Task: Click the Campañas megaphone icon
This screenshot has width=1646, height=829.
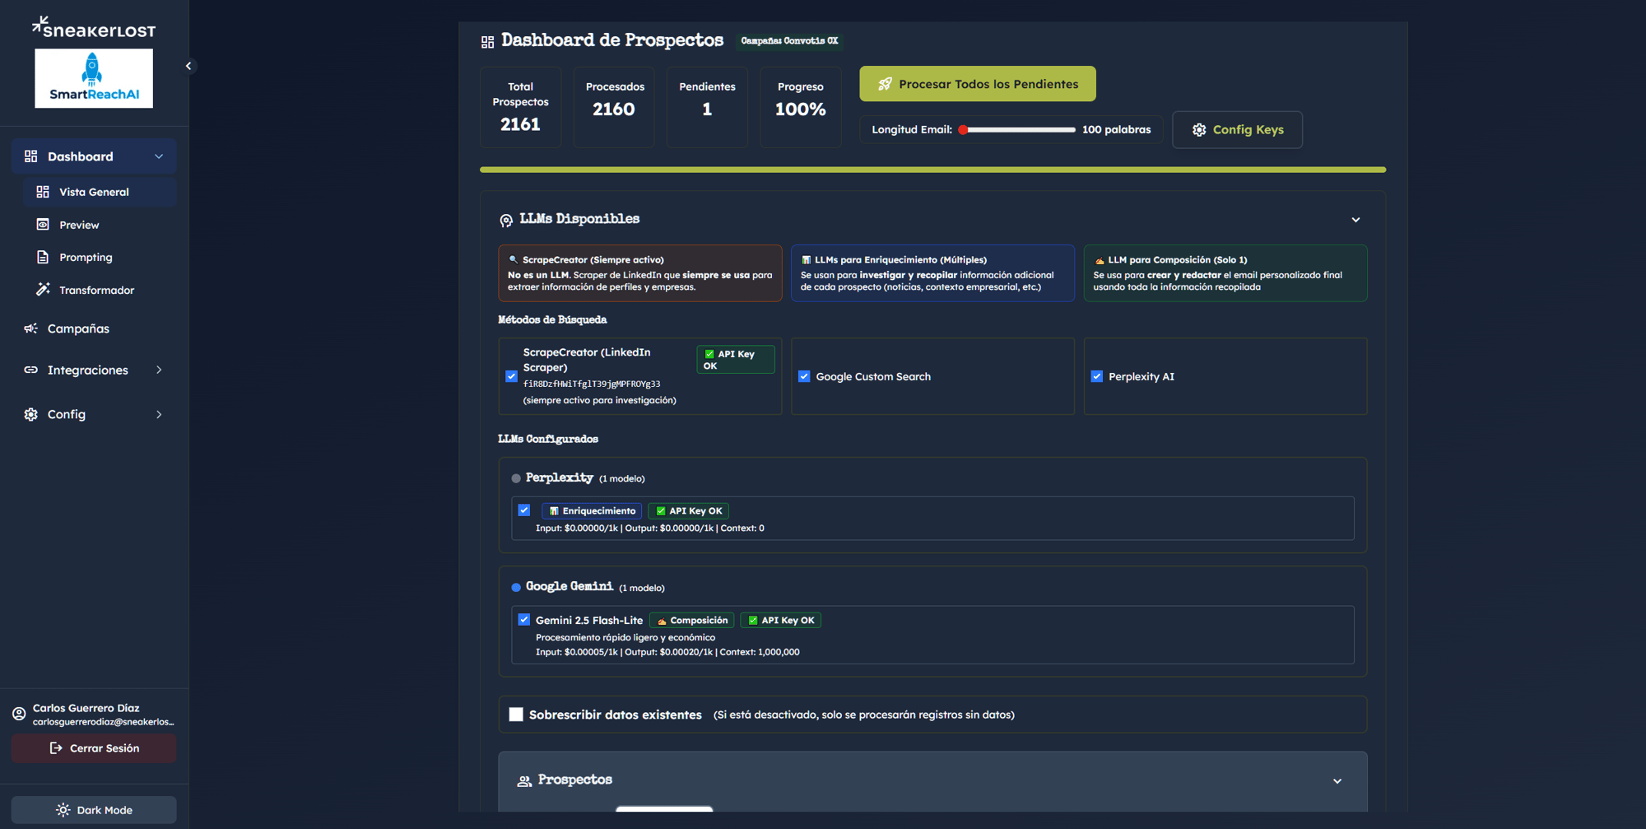Action: click(31, 328)
